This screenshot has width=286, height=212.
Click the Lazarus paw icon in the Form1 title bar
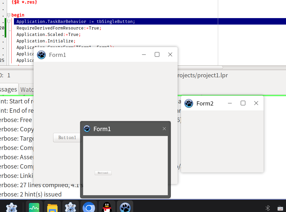41,55
